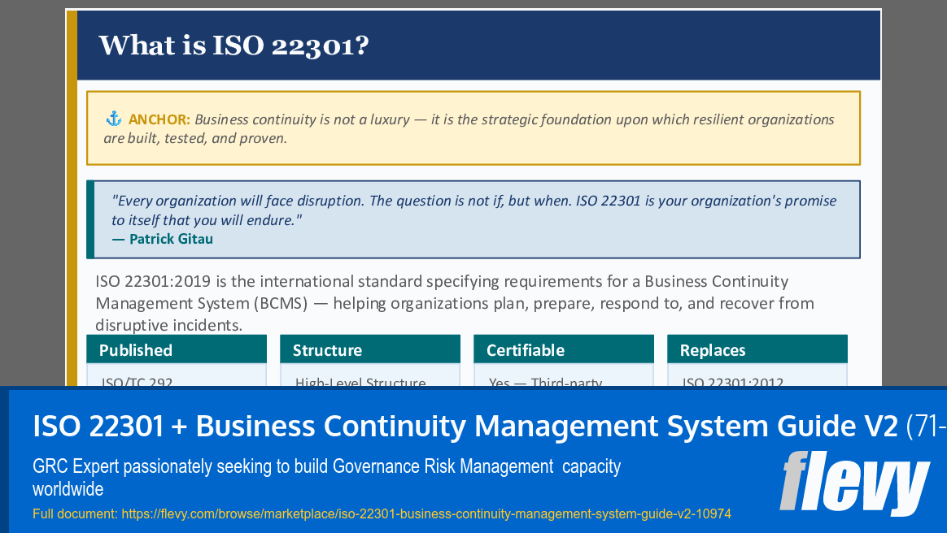Click the teal Replaces header cell
Viewport: 947px width, 533px height.
[757, 349]
